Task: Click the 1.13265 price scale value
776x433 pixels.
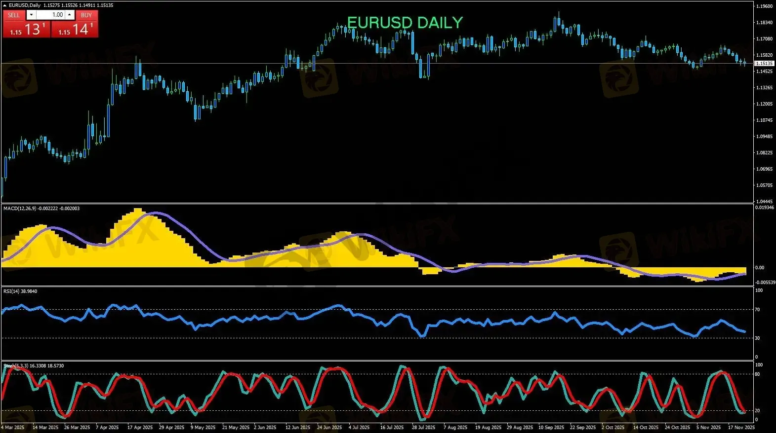Action: coord(764,88)
